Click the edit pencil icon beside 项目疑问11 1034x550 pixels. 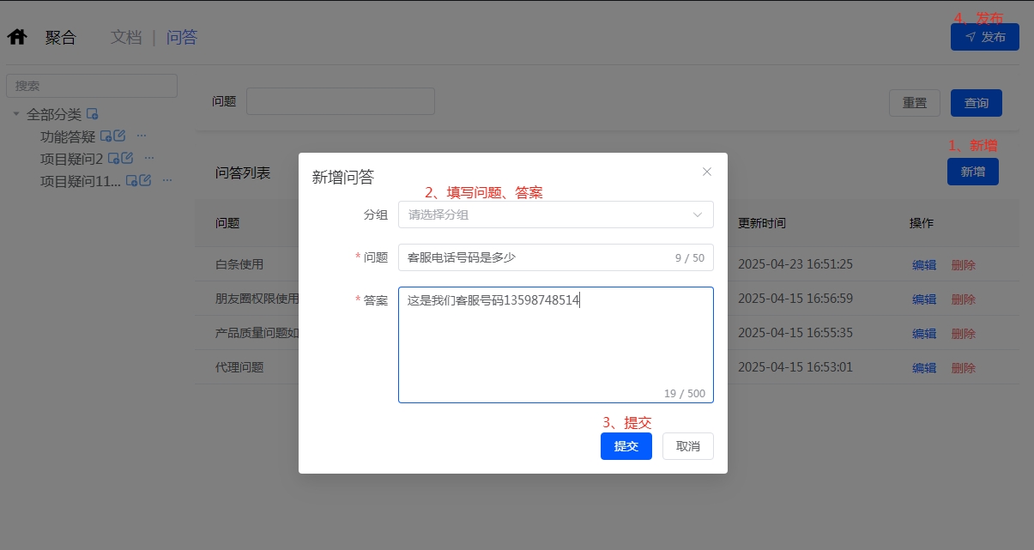pyautogui.click(x=146, y=180)
